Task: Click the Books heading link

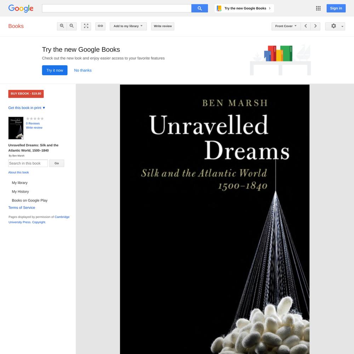Action: 16,26
